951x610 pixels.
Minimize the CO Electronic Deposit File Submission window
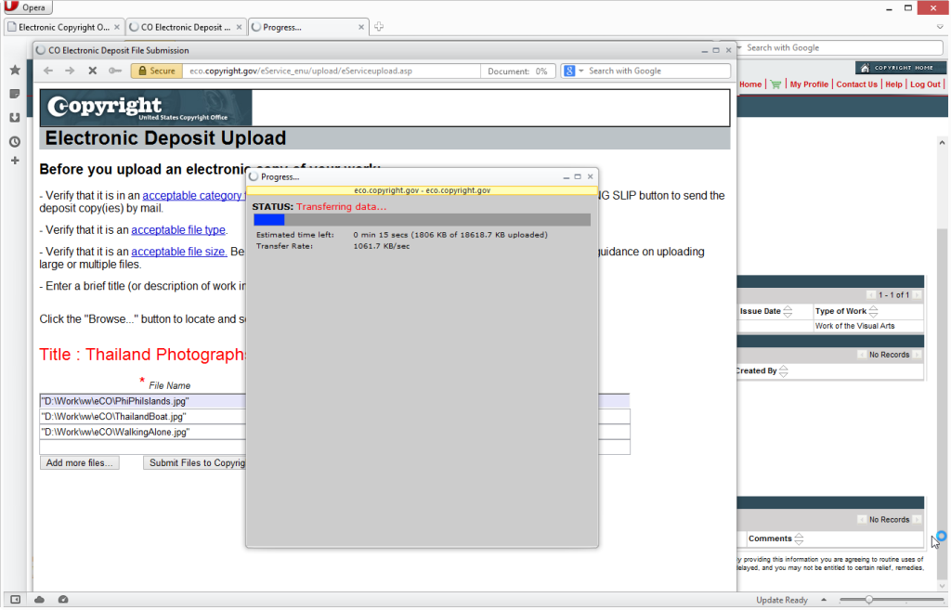click(x=704, y=51)
